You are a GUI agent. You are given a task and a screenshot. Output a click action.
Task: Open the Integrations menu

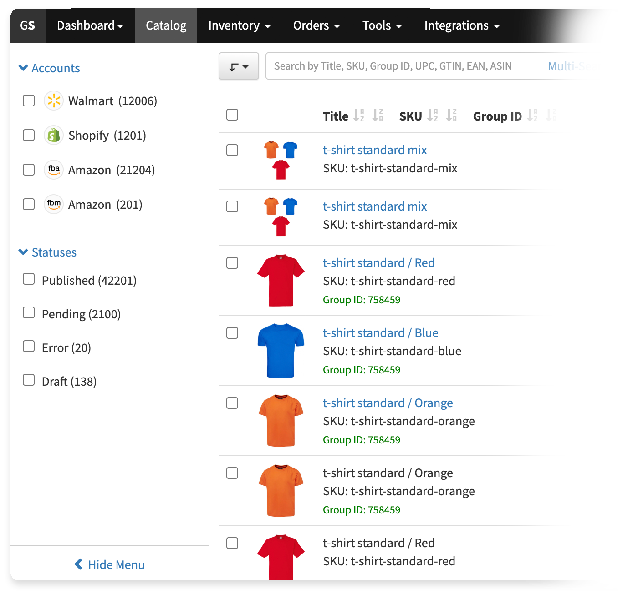point(462,25)
